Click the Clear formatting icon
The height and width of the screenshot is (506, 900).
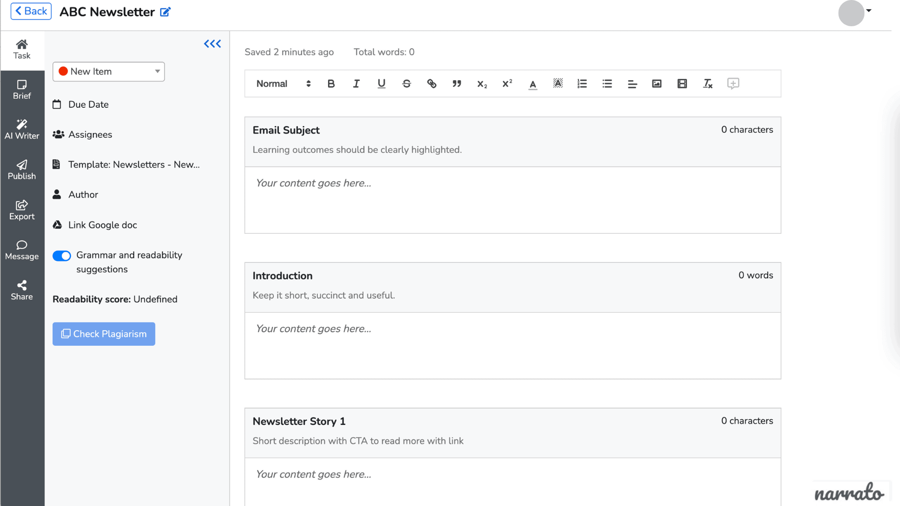click(707, 83)
